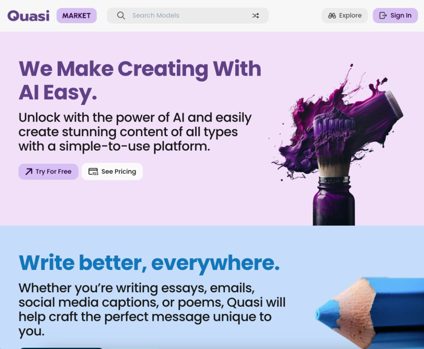Open the Explore page
424x349 pixels.
pos(344,16)
